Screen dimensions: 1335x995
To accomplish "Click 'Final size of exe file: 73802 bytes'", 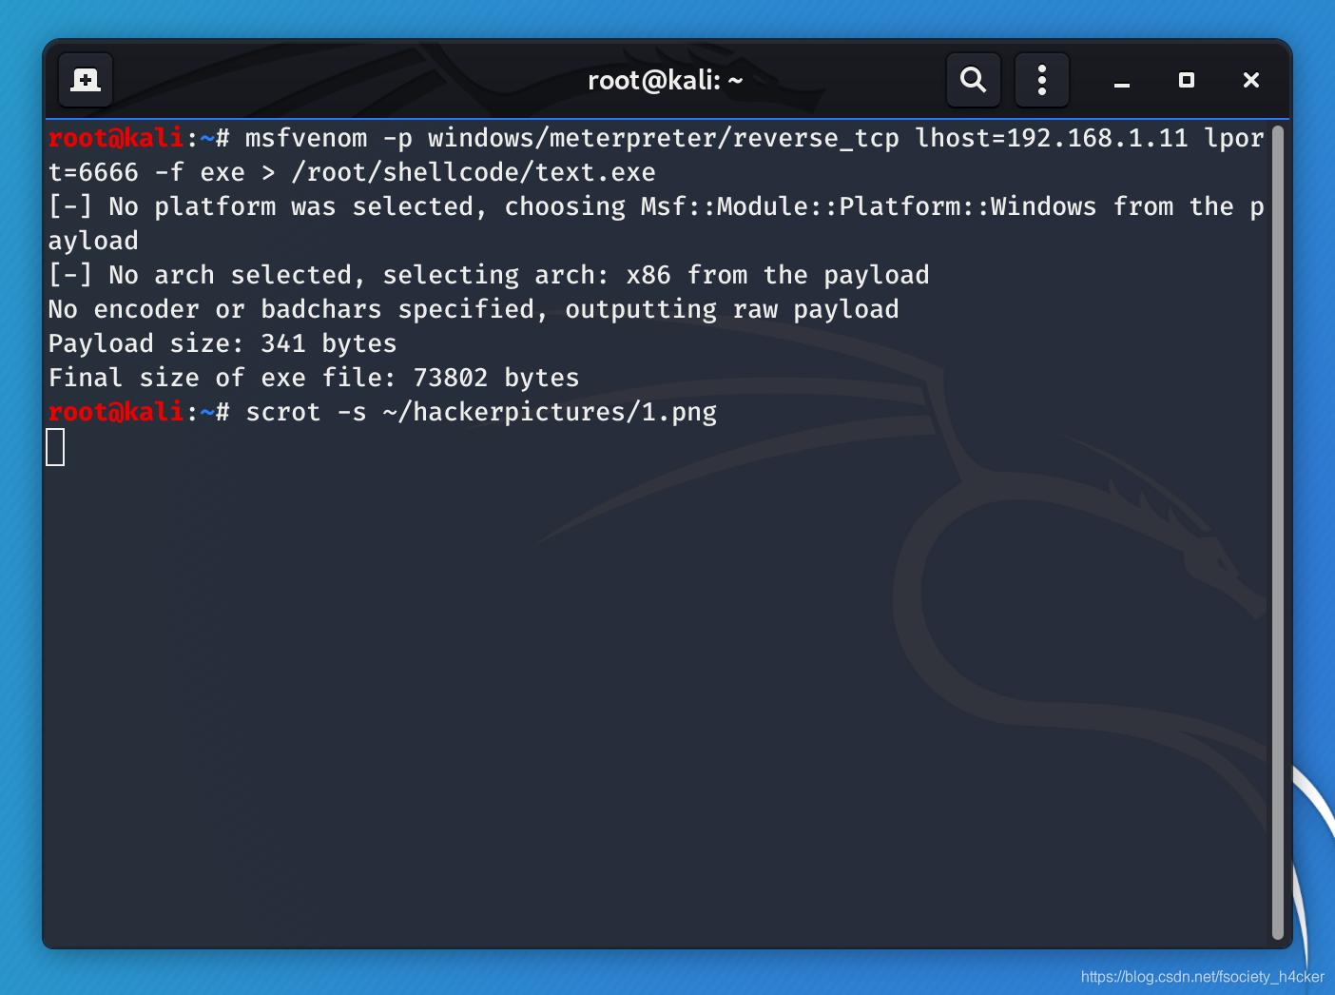I will 314,378.
